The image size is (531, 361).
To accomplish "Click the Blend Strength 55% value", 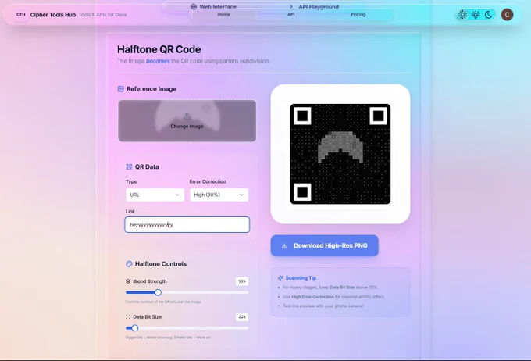I will pos(242,281).
